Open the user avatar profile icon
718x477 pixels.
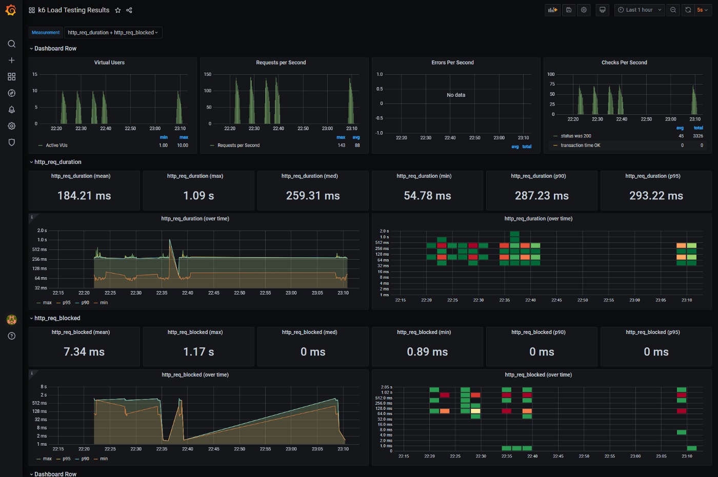[x=11, y=320]
